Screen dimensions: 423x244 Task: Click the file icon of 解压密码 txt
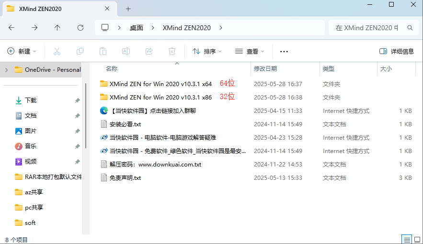pyautogui.click(x=104, y=164)
